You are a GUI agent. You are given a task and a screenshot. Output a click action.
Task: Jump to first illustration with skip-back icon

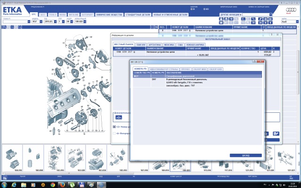pos(260,23)
